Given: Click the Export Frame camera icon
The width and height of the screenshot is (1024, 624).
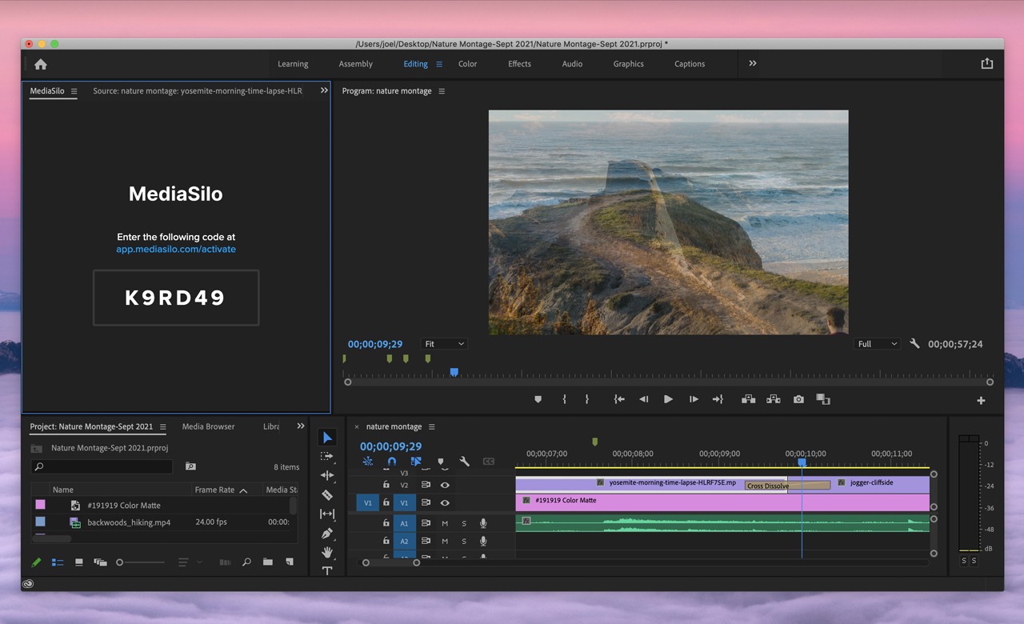Looking at the screenshot, I should tap(798, 399).
